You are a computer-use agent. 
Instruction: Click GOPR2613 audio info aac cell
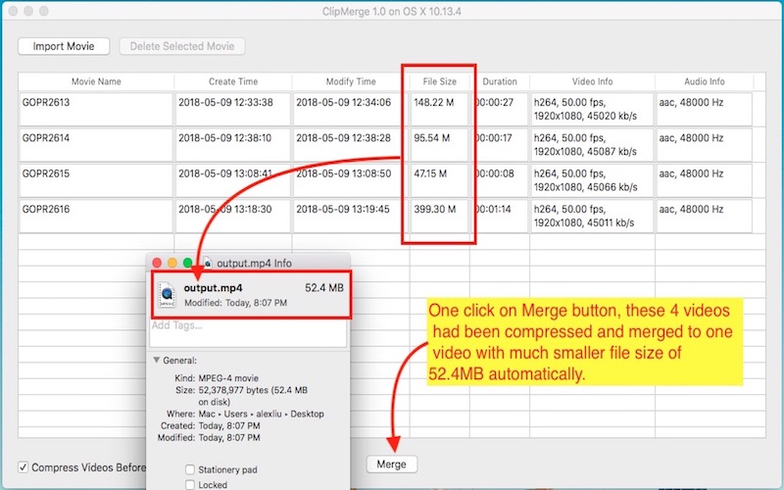(704, 109)
